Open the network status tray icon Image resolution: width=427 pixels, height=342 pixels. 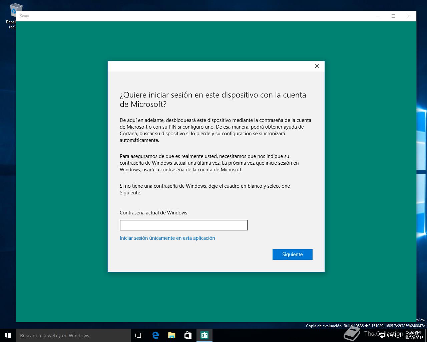tap(382, 335)
